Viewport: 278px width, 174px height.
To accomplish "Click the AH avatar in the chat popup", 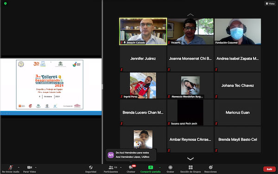I will (x=111, y=155).
